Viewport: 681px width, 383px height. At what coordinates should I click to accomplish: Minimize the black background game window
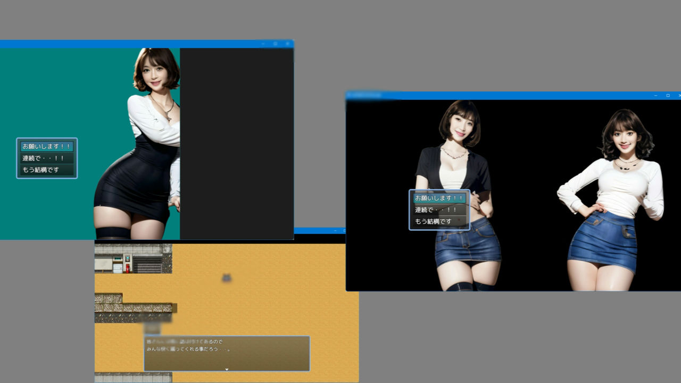655,96
